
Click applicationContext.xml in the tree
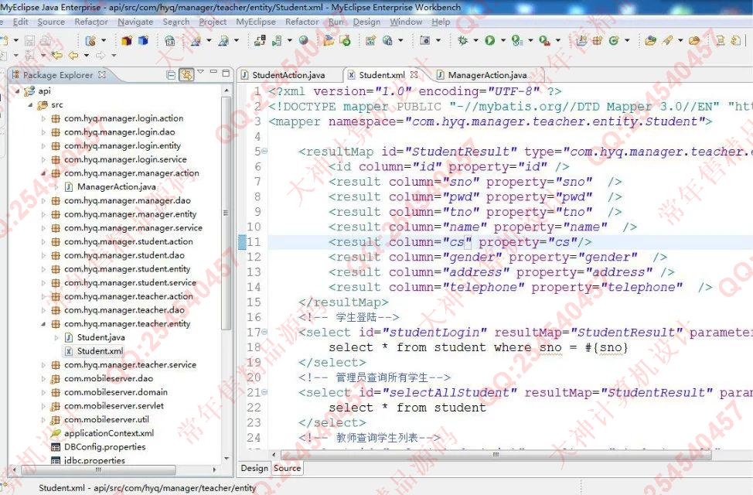(109, 433)
